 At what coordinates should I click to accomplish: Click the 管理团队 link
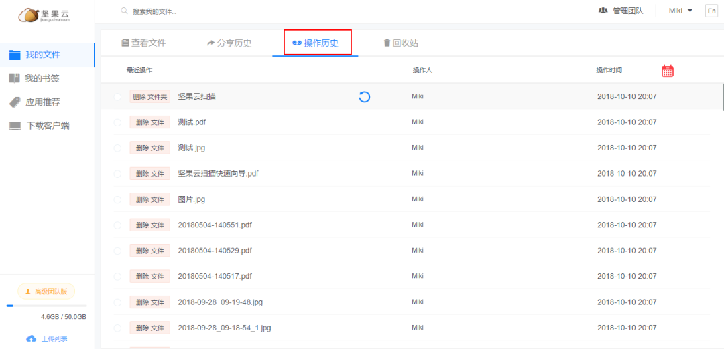click(x=621, y=11)
